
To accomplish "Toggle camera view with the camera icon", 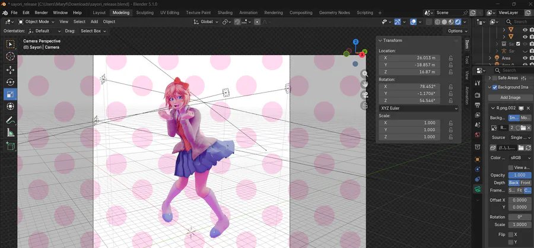I will (365, 95).
